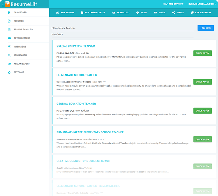This screenshot has height=196, width=218.
Task: Click the Elementary Teacher job title field
Action: 123,28
